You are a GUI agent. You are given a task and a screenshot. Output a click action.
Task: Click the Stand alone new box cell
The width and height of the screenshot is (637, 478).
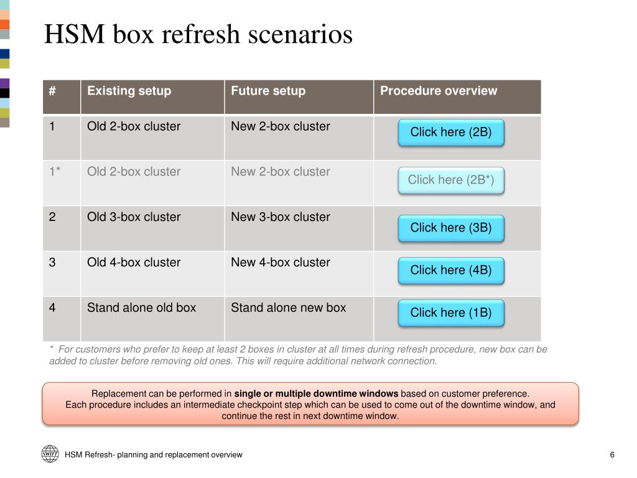point(299,319)
